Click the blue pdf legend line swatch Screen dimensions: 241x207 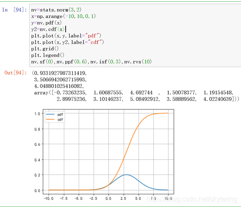click(50, 114)
